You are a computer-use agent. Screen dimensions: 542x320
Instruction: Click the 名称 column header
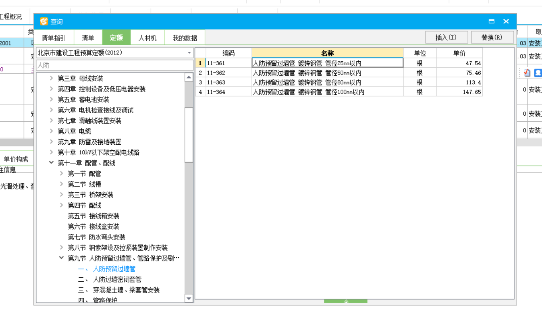[x=328, y=53]
